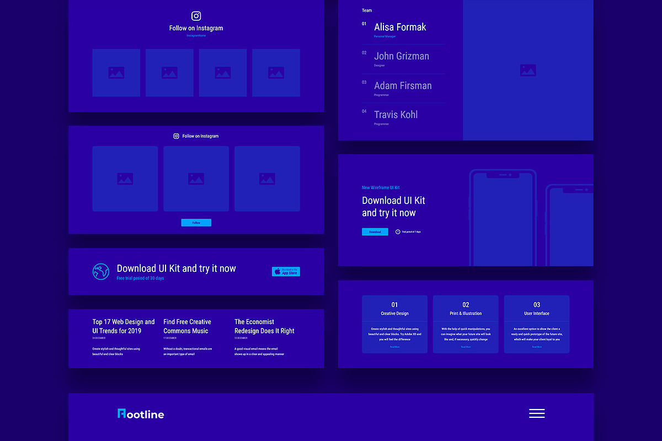Click the Personal Manager role label

pos(385,36)
